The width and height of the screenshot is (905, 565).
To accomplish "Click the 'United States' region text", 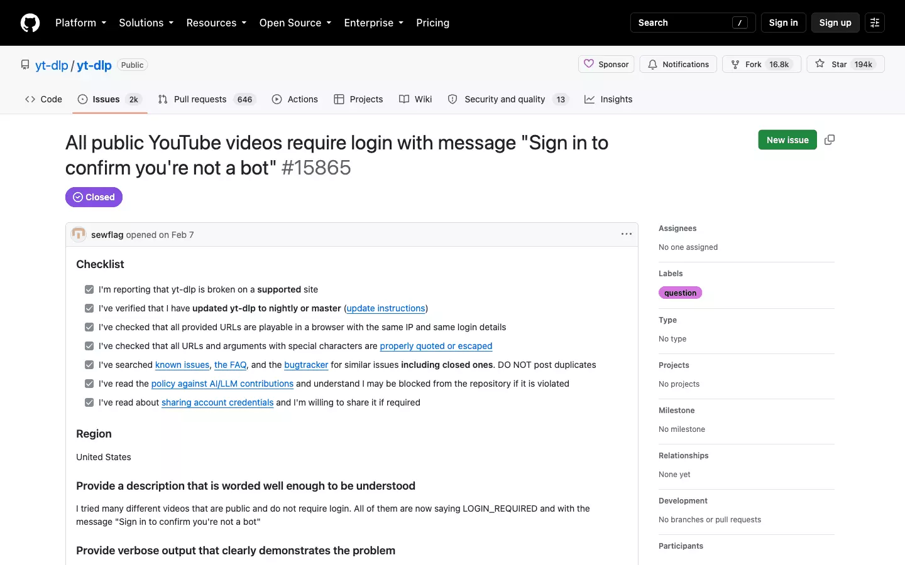I will click(104, 457).
